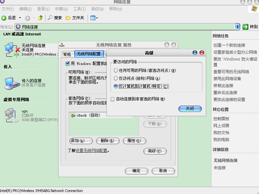This screenshot has width=259, height=194.
Task: Click the 添加(A)... button
Action: 81,141
